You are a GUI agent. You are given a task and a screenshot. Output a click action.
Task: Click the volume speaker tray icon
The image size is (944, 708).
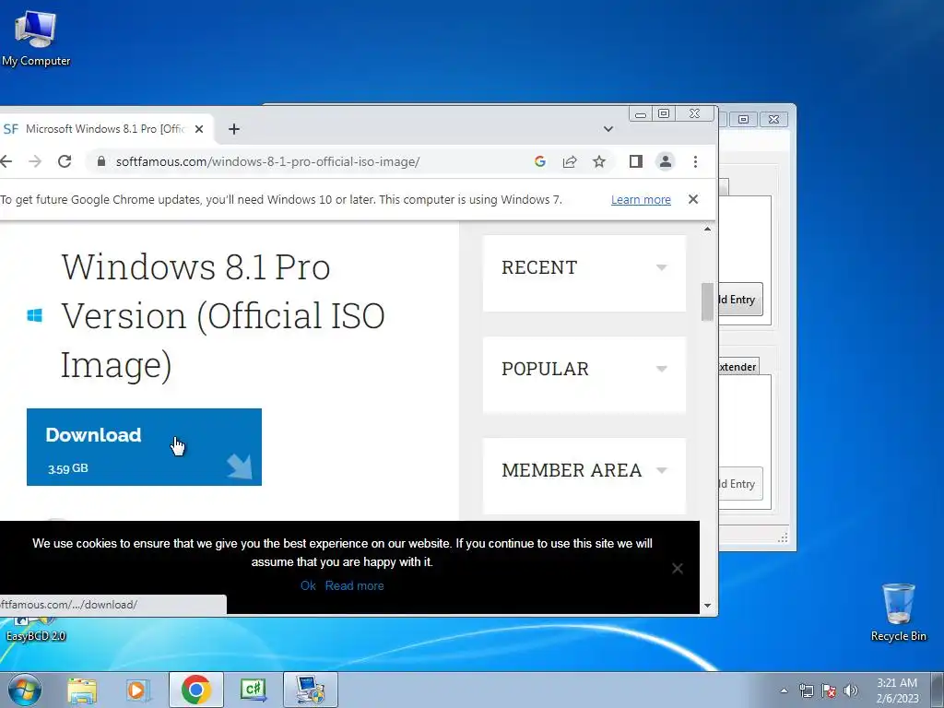tap(851, 690)
